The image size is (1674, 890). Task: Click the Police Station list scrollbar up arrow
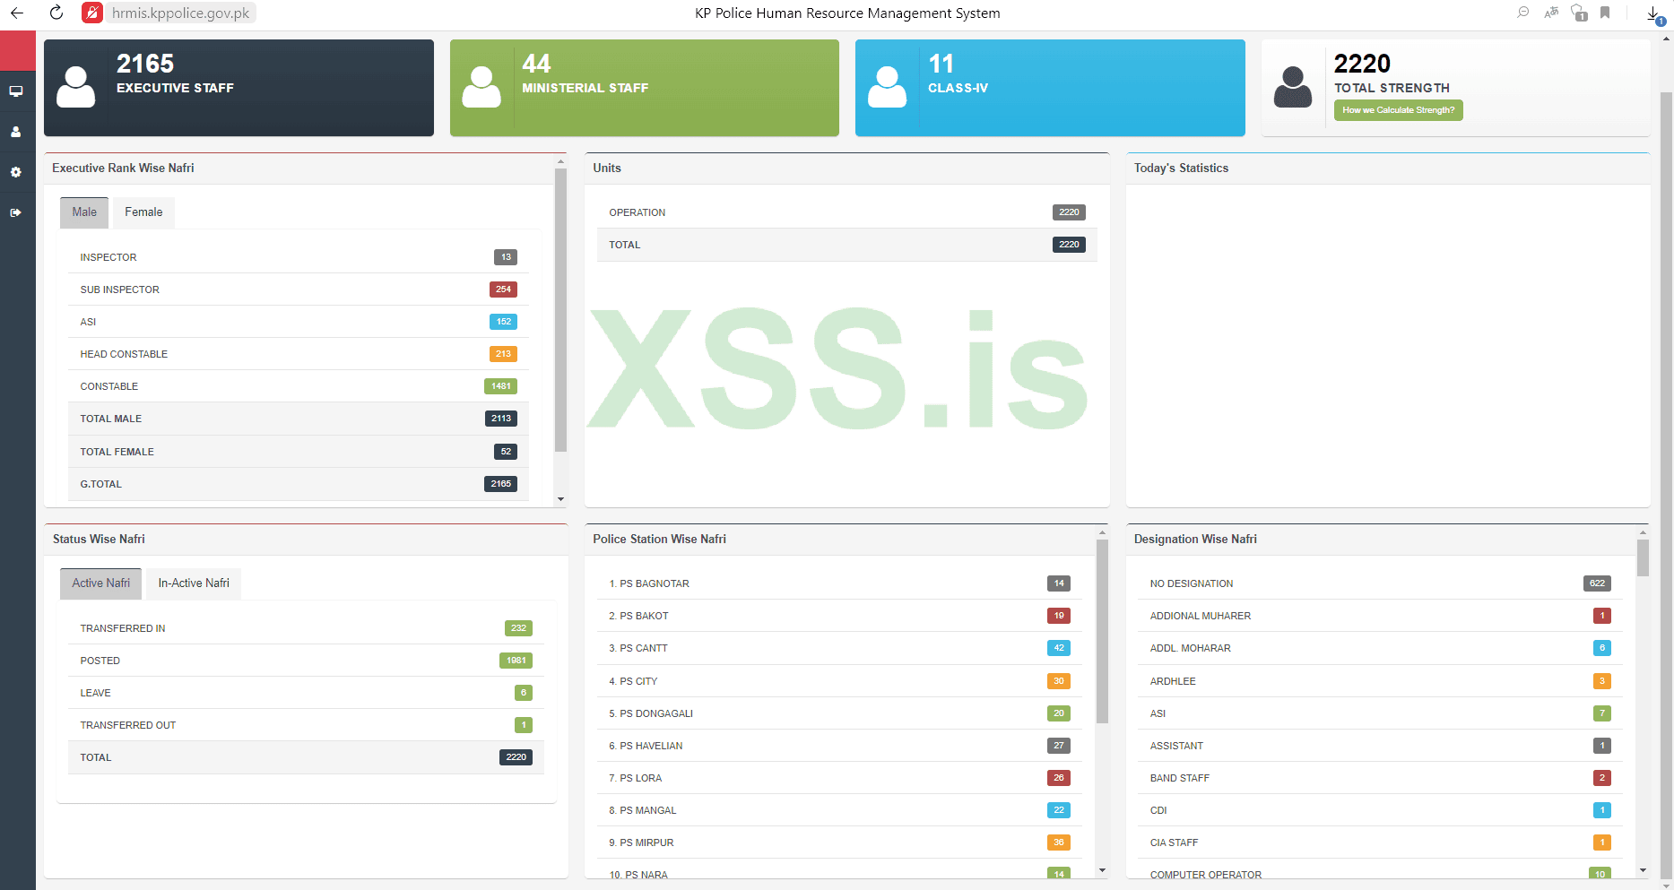coord(1102,533)
